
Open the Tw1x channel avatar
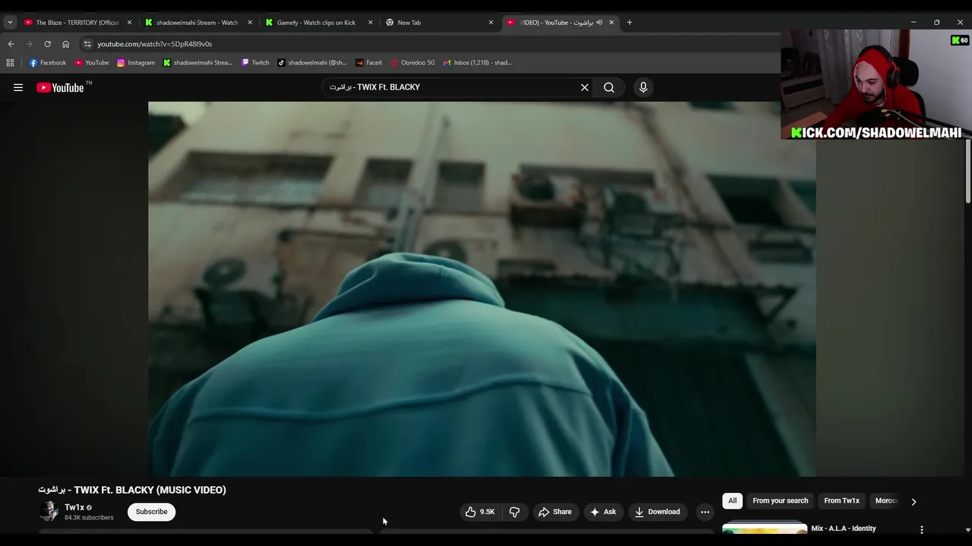49,512
